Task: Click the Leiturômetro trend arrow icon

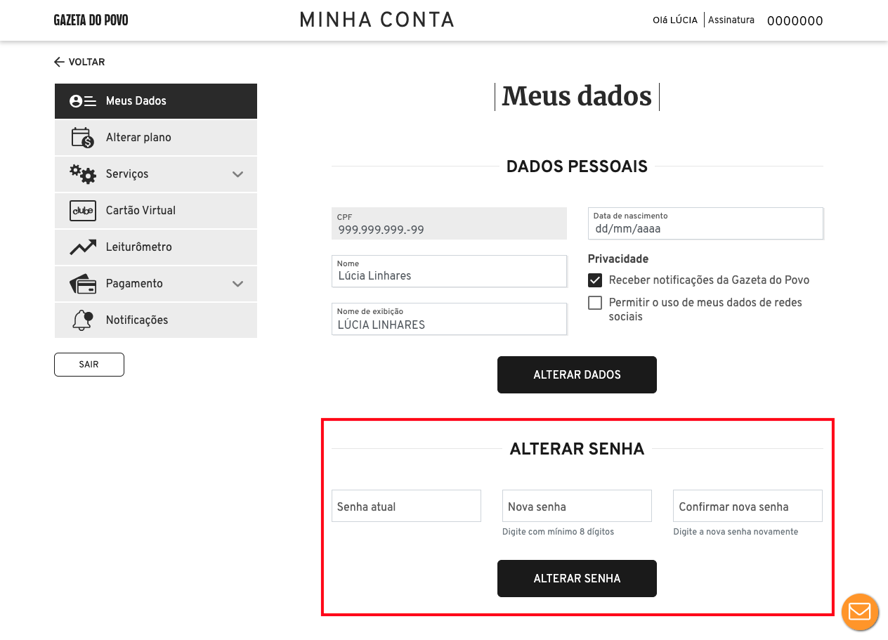Action: 82,247
